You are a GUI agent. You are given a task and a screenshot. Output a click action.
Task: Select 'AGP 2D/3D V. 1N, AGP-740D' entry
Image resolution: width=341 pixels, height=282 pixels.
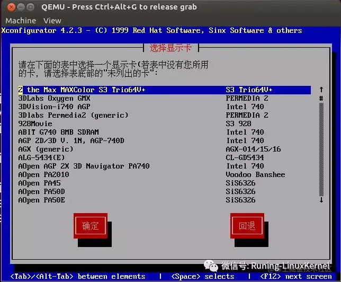pyautogui.click(x=71, y=140)
